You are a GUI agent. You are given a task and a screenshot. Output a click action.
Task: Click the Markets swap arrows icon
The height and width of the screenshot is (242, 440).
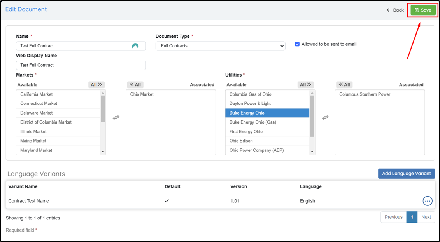point(116,118)
